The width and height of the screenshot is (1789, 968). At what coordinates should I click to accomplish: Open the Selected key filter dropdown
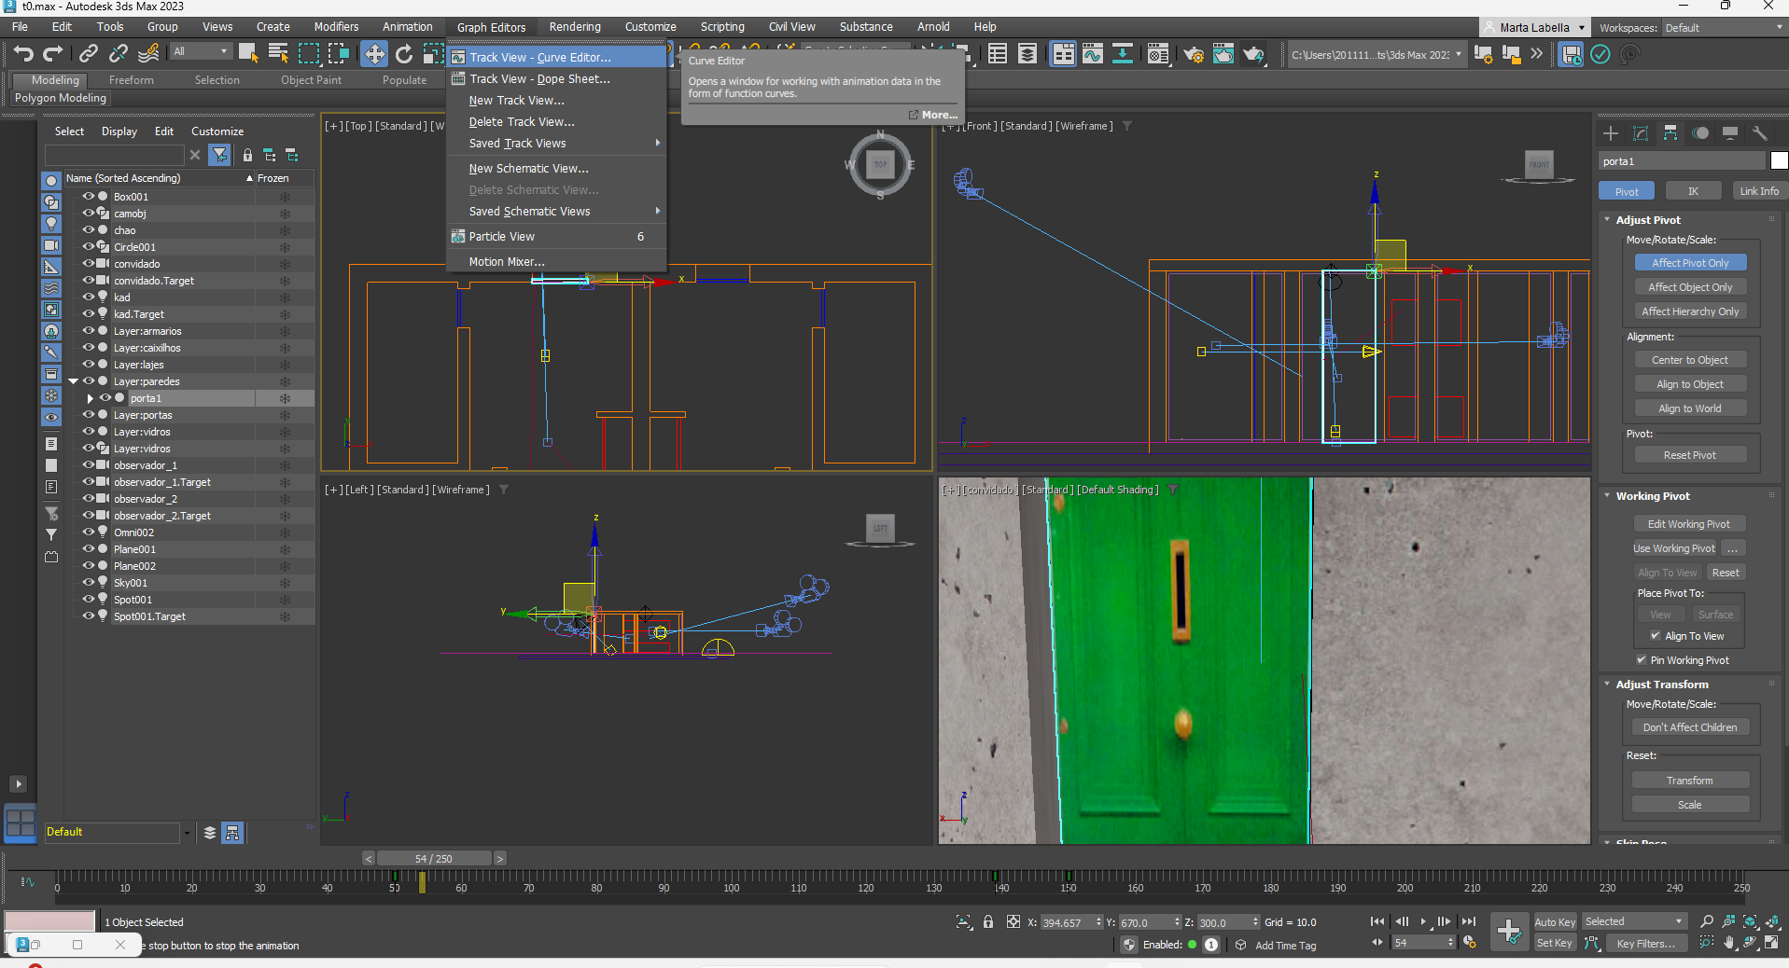[1634, 921]
